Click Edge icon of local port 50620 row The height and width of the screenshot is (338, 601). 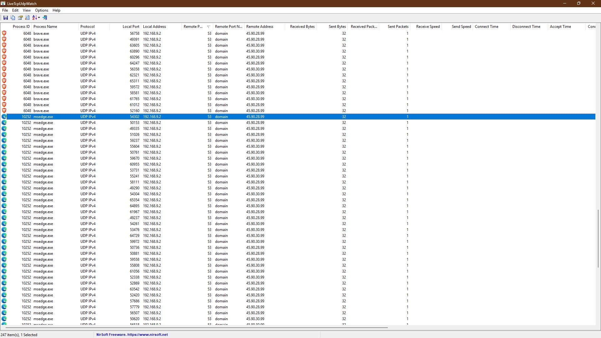[4, 319]
